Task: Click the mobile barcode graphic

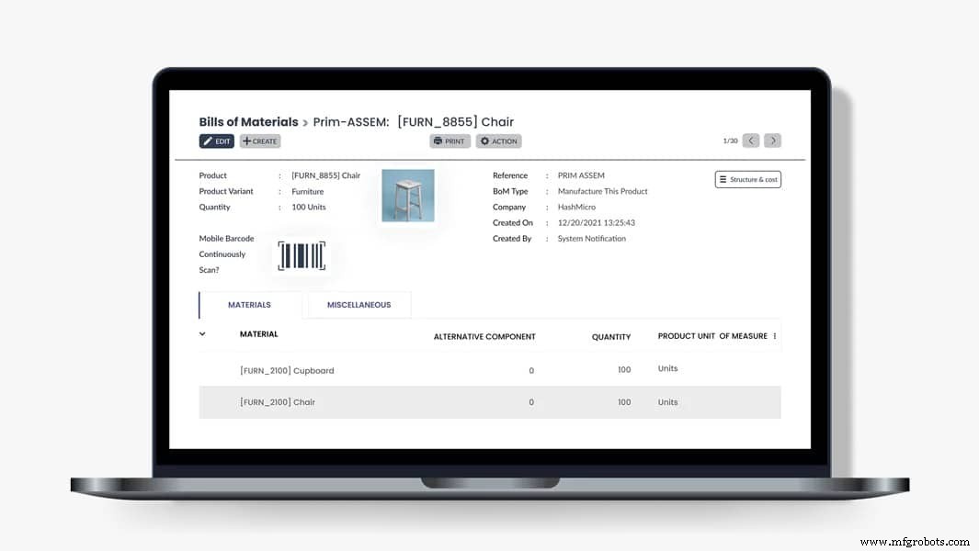Action: pos(302,254)
